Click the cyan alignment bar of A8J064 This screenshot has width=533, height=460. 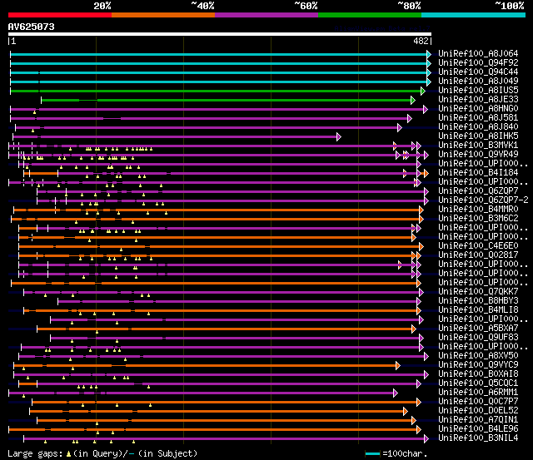point(218,54)
